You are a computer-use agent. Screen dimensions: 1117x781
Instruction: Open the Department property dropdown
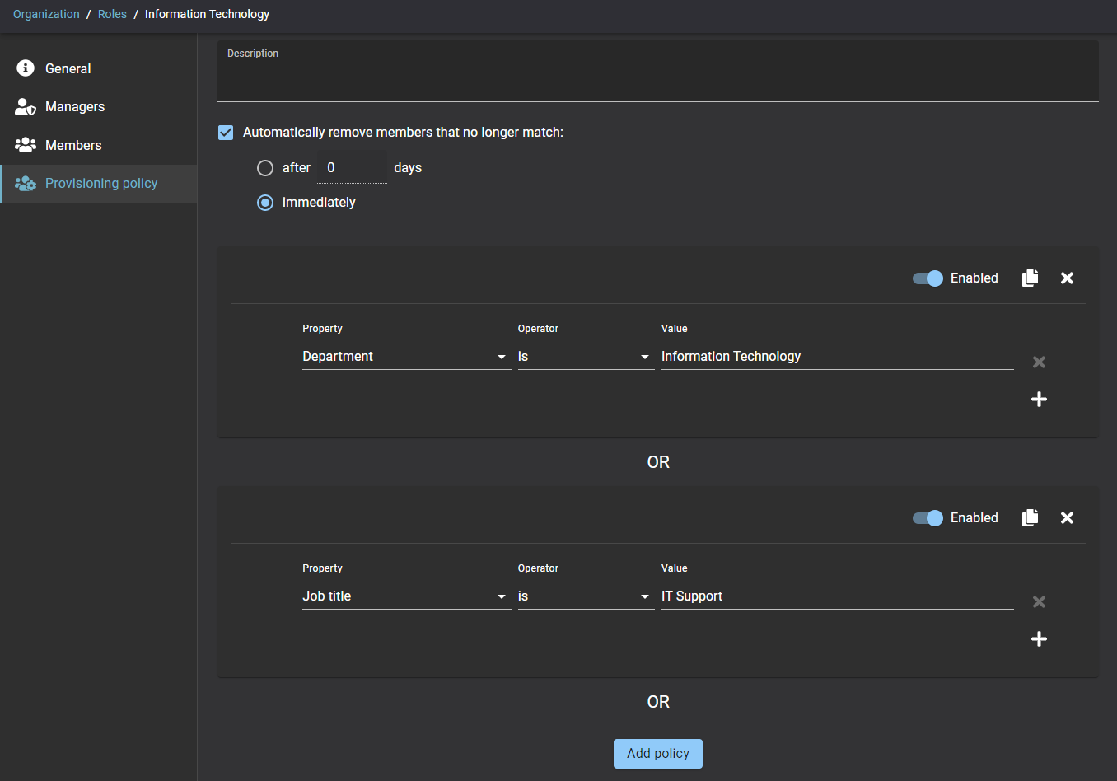click(x=405, y=357)
